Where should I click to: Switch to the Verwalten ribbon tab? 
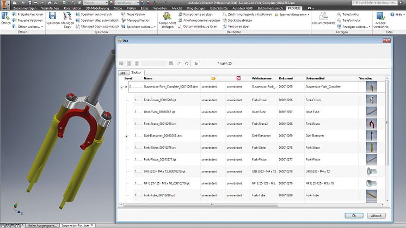(x=160, y=8)
